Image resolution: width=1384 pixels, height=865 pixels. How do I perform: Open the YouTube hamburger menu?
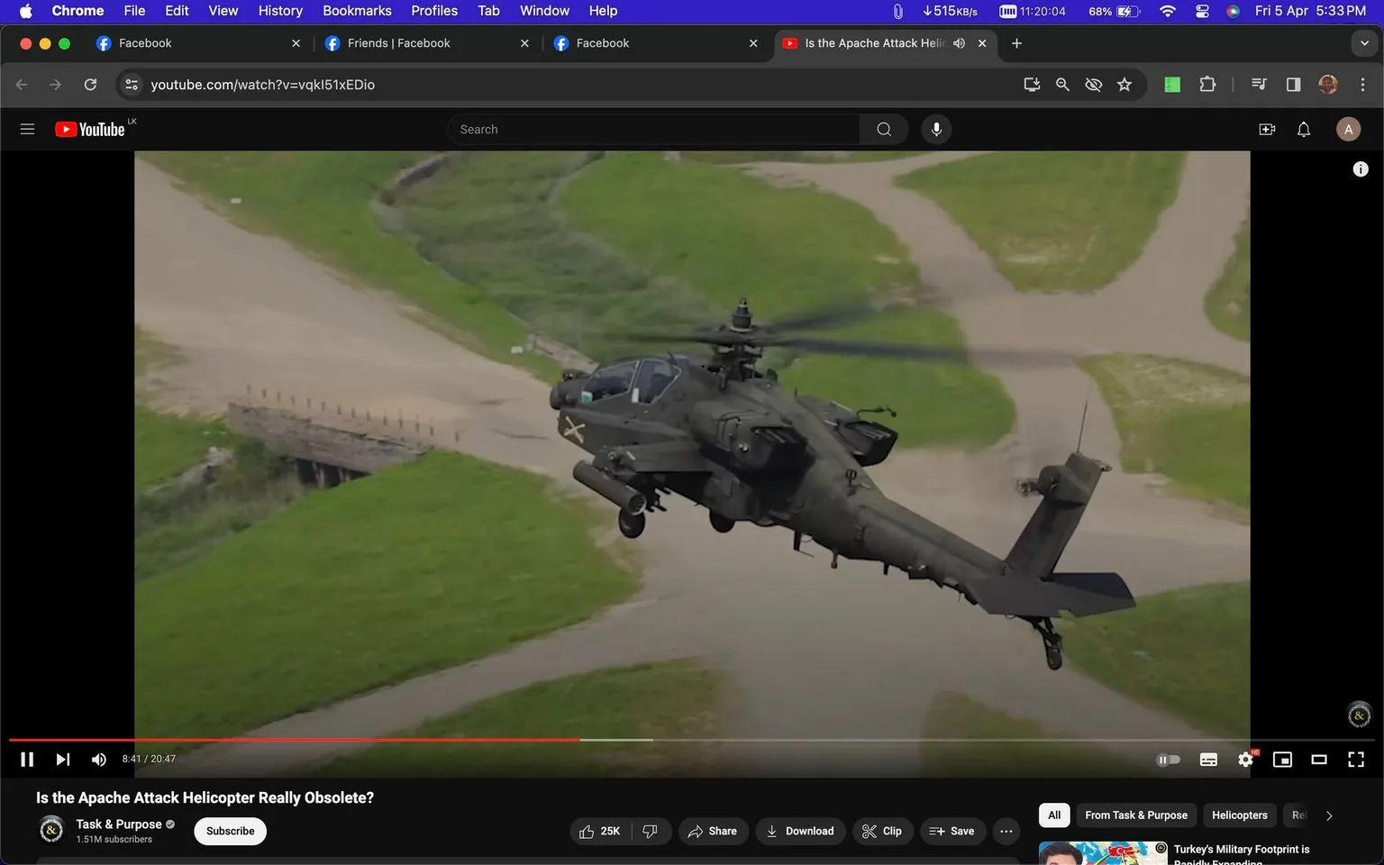pyautogui.click(x=27, y=129)
